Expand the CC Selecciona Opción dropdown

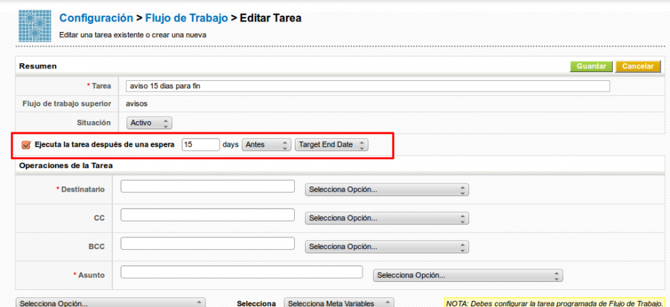coord(387,219)
